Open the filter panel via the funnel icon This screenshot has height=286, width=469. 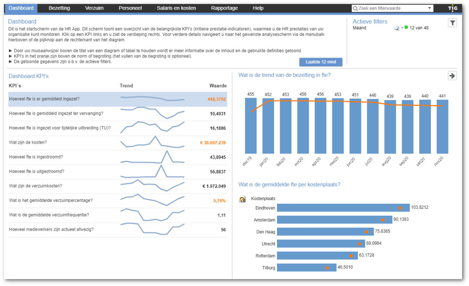(453, 23)
